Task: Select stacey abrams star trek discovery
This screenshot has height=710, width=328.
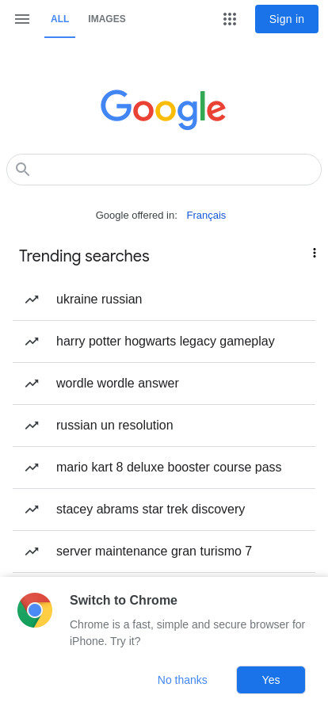Action: tap(164, 510)
